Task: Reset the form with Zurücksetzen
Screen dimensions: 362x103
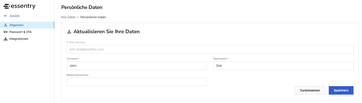Action: (310, 90)
